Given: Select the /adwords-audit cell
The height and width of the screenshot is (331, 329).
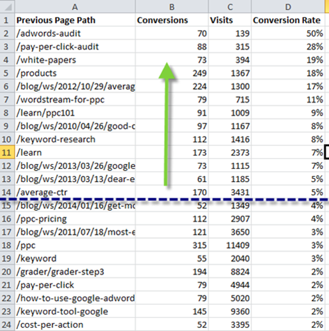Looking at the screenshot, I should tap(75, 33).
